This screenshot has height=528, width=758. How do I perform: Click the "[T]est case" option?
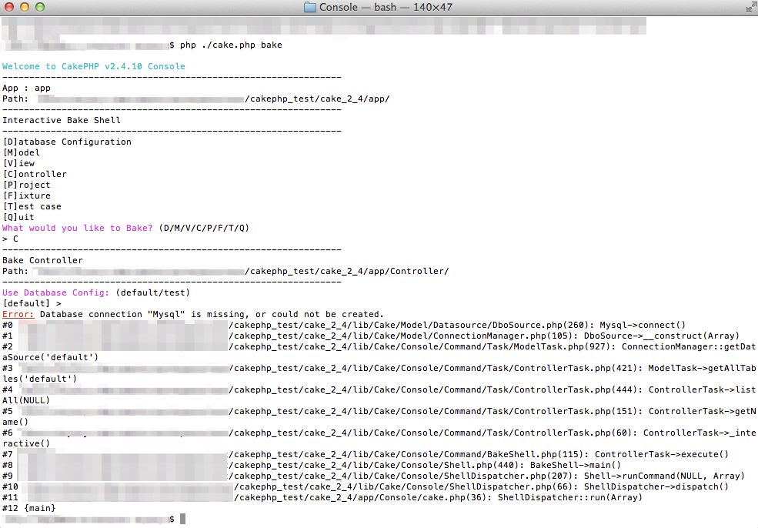(32, 206)
